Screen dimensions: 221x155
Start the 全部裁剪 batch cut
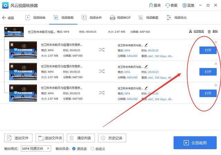(195, 143)
